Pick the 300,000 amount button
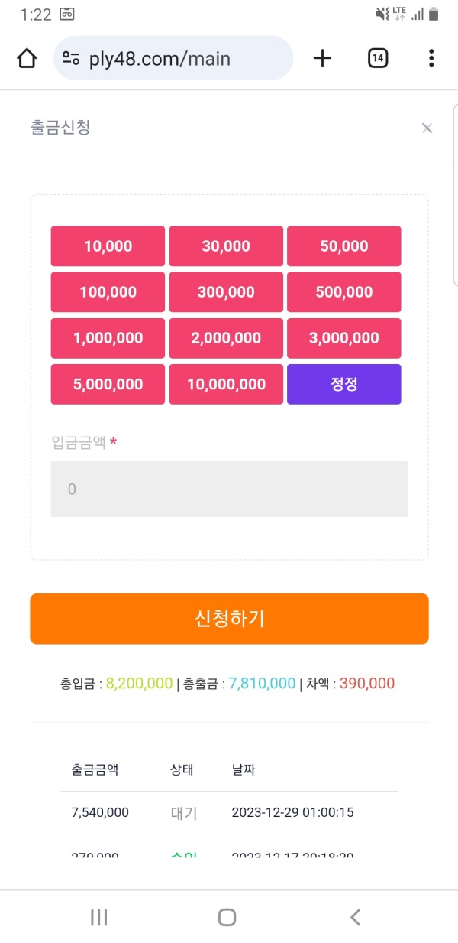The height and width of the screenshot is (943, 458). (226, 292)
